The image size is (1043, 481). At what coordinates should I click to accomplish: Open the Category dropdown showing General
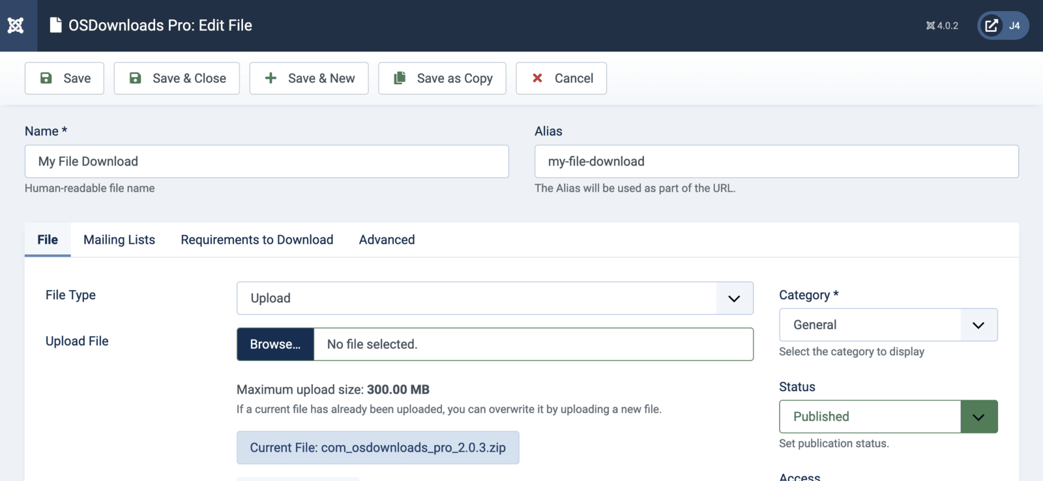(x=888, y=325)
